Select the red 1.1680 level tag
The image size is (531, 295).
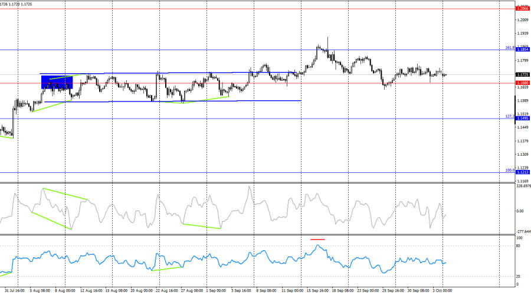coord(522,83)
